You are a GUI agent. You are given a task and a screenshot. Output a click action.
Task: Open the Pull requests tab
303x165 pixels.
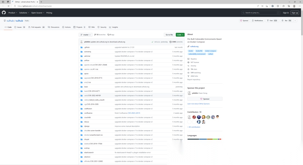[36, 27]
